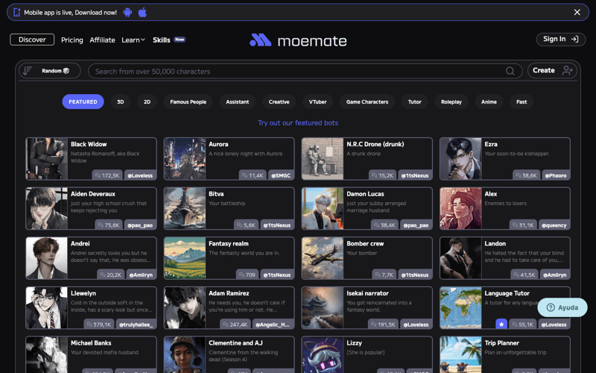Click the Sign In button
596x373 pixels.
(x=560, y=40)
